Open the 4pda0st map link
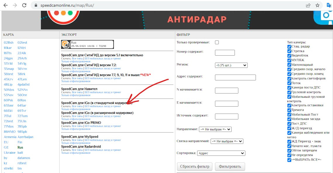Viewport: 333px width, 173px height. tap(24, 84)
